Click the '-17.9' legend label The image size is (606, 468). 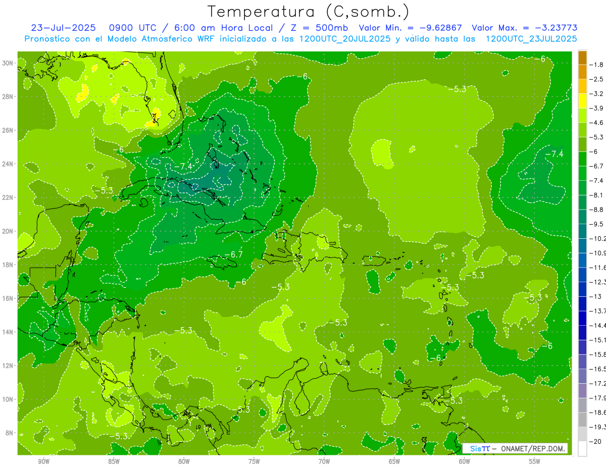(x=598, y=398)
